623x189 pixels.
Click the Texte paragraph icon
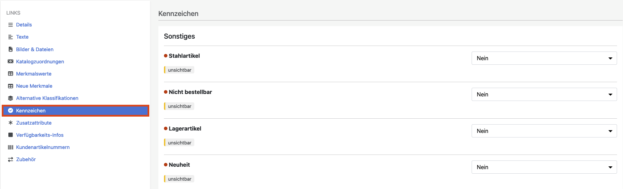tap(10, 37)
